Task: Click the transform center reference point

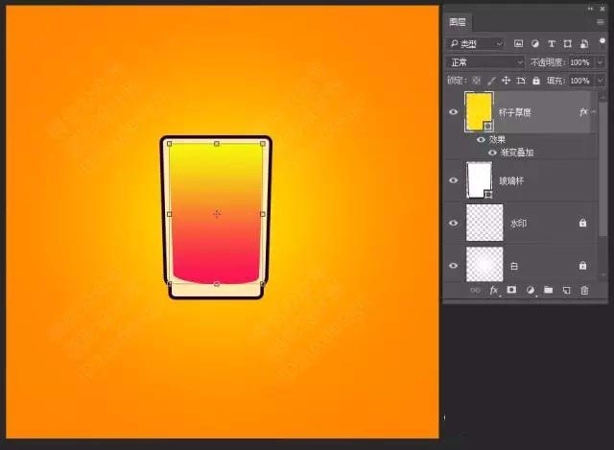Action: coord(217,214)
